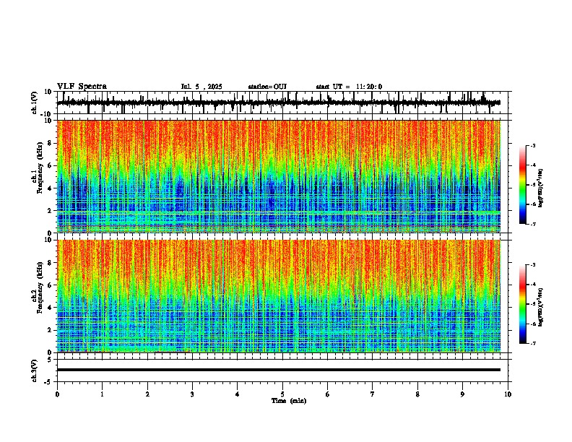This screenshot has width=572, height=442.
Task: Select the date text "Jul. 5, 2025"
Action: tap(201, 87)
